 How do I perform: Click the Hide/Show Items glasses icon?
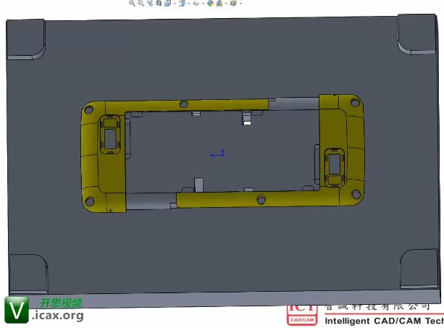click(196, 4)
